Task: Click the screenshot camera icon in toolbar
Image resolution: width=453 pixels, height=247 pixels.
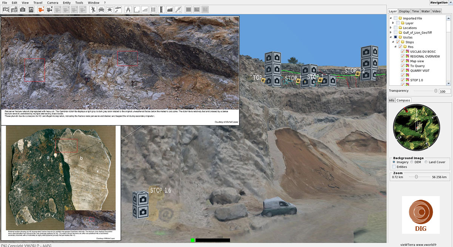Action: (x=23, y=9)
